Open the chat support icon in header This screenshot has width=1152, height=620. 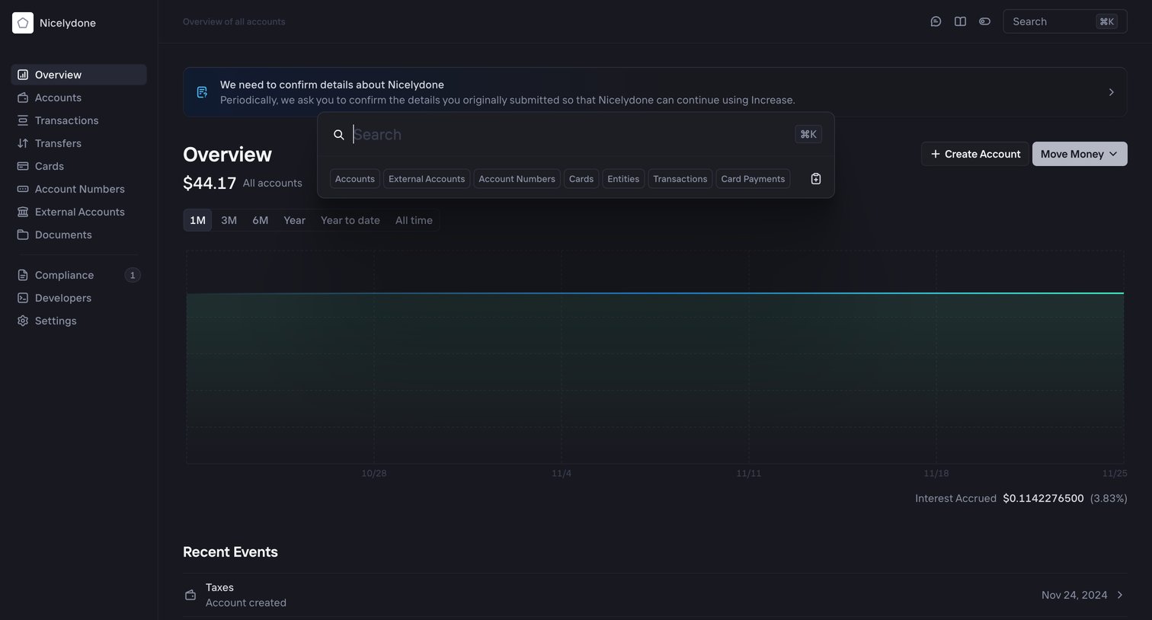936,21
